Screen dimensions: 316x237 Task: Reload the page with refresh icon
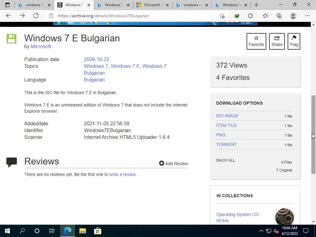coord(36,16)
